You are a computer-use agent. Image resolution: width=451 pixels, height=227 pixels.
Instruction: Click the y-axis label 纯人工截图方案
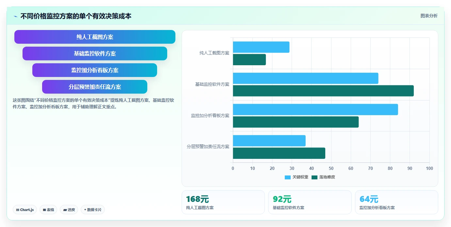tap(214, 53)
